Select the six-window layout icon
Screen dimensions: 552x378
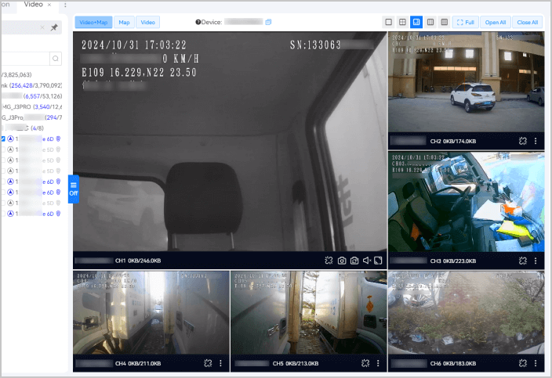[416, 23]
